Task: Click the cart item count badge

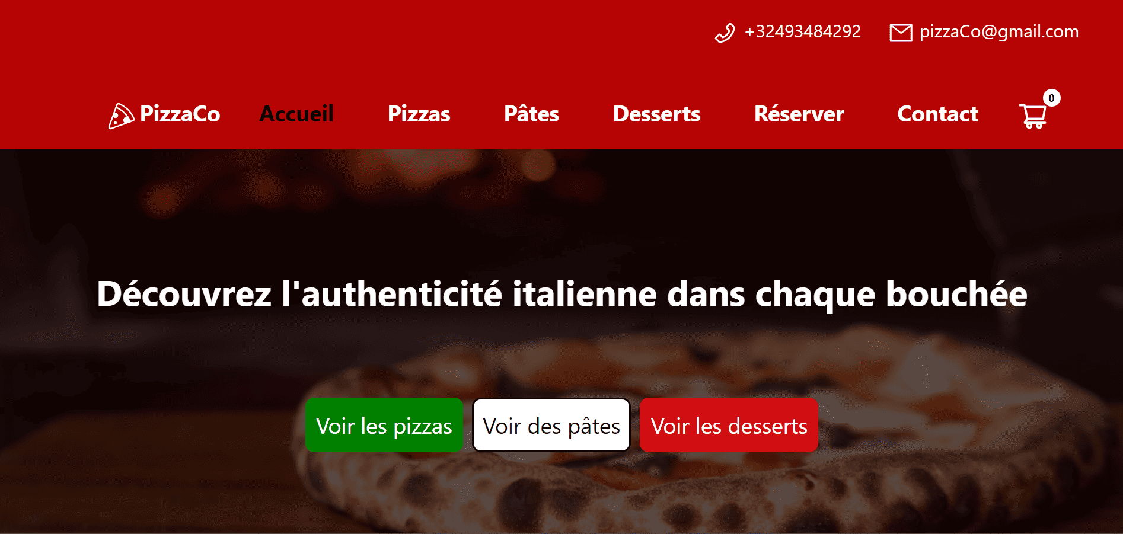Action: [x=1051, y=98]
